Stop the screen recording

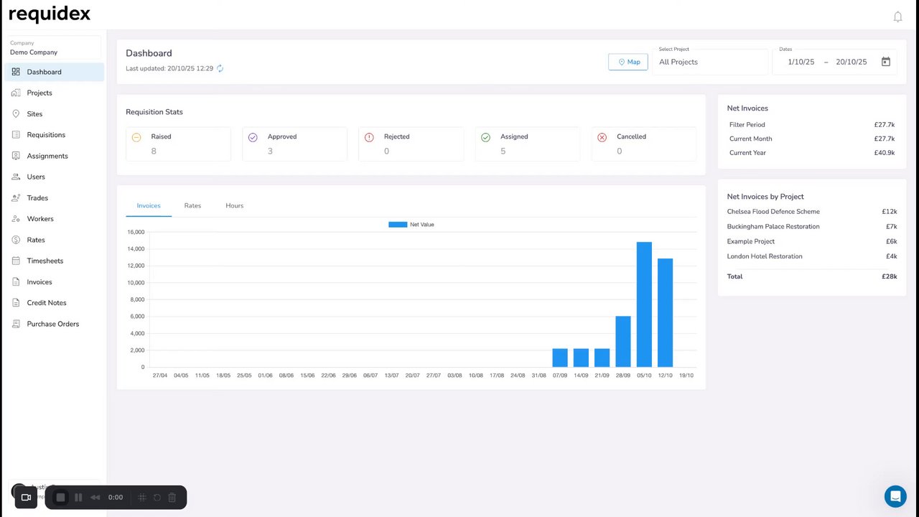click(x=61, y=497)
